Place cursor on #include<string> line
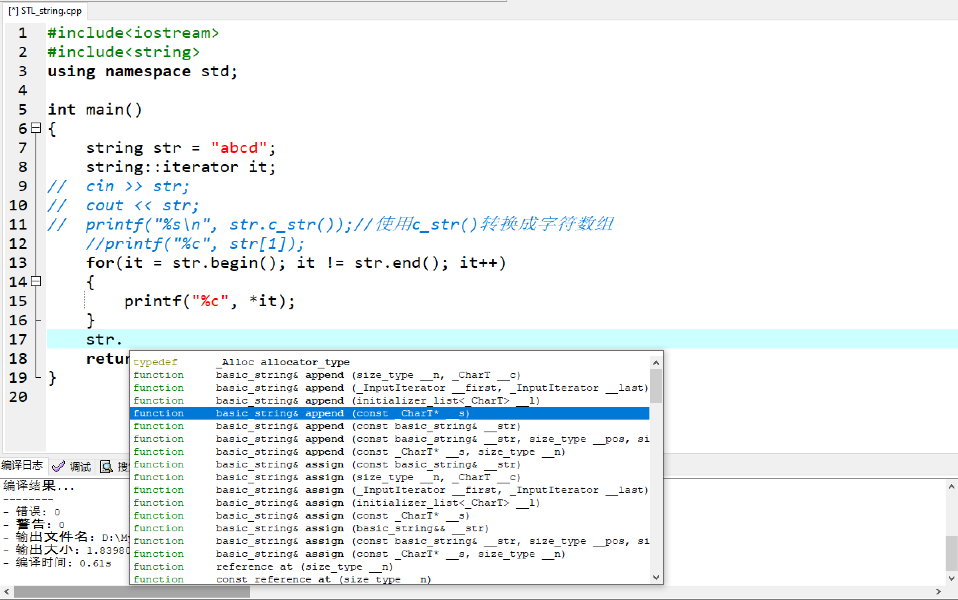The width and height of the screenshot is (958, 600). pos(124,52)
